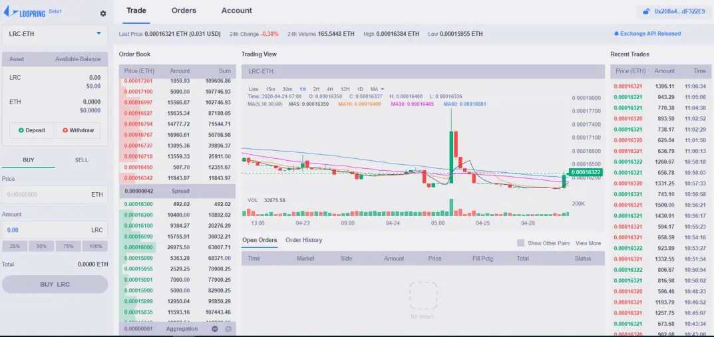Select the 1D chart interval
714x337 pixels.
360,89
